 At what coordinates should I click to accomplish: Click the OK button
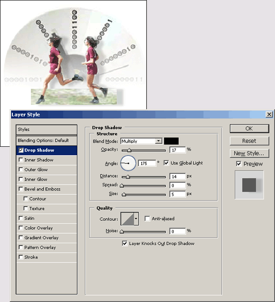coord(249,129)
